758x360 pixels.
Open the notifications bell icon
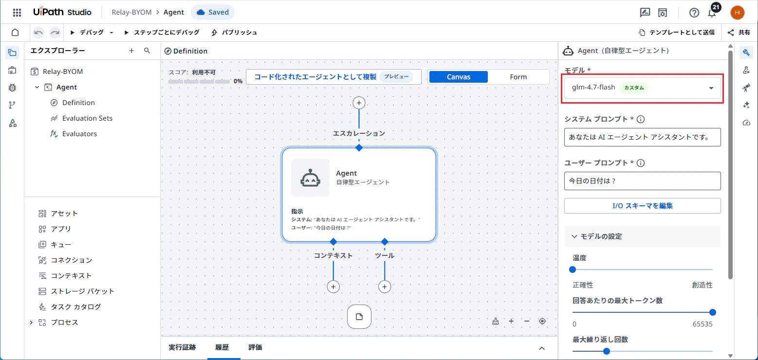[712, 13]
